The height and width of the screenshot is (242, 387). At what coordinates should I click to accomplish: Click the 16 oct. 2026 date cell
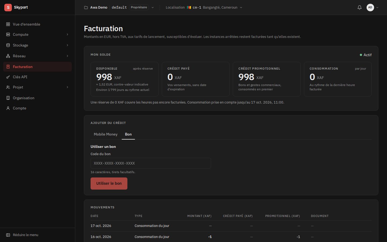101,237
